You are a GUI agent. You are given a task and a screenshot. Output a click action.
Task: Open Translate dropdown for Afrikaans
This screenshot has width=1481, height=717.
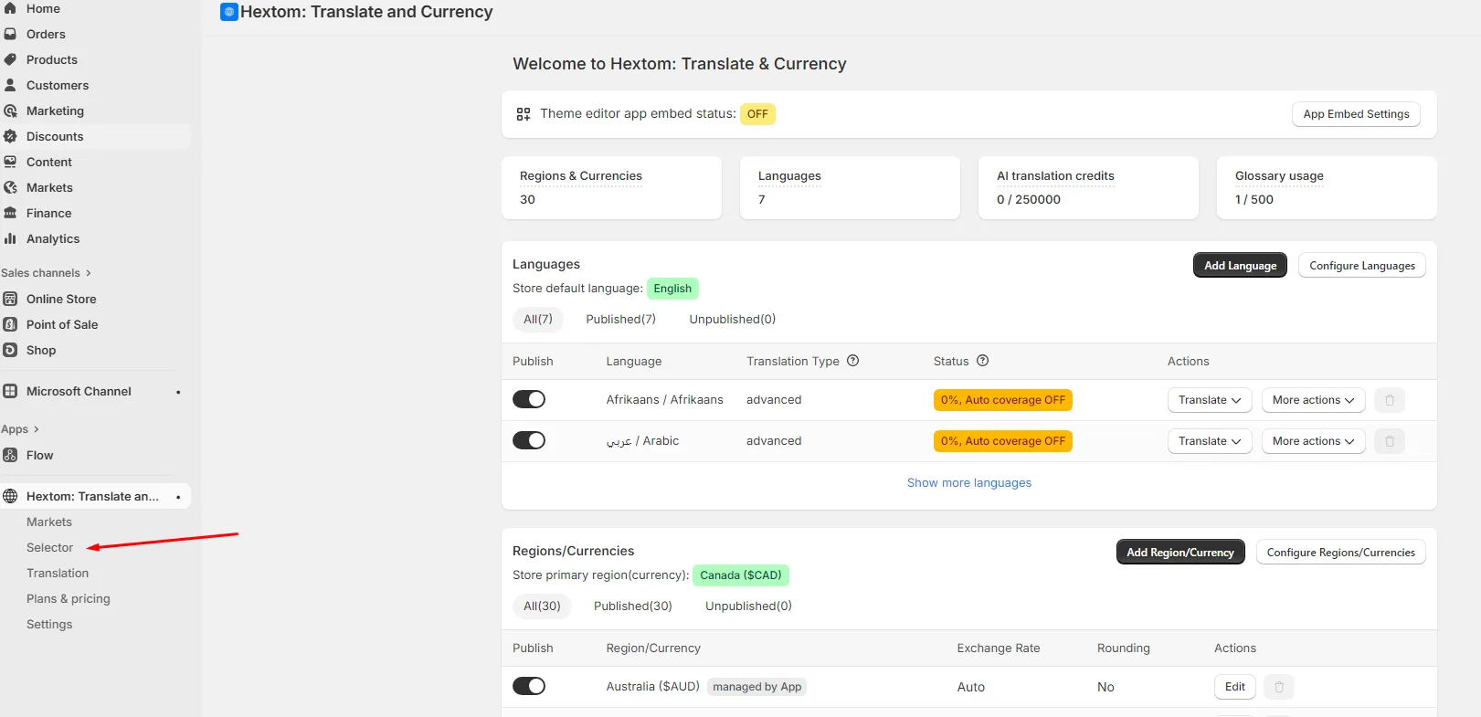click(x=1210, y=400)
